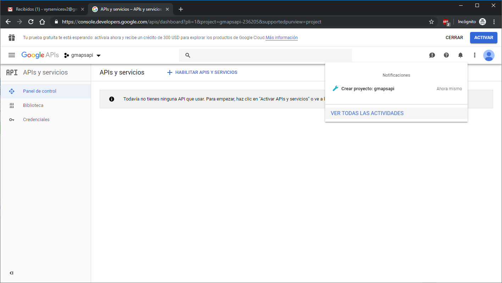The width and height of the screenshot is (502, 283).
Task: Open Credenciales in the sidebar
Action: tap(36, 120)
